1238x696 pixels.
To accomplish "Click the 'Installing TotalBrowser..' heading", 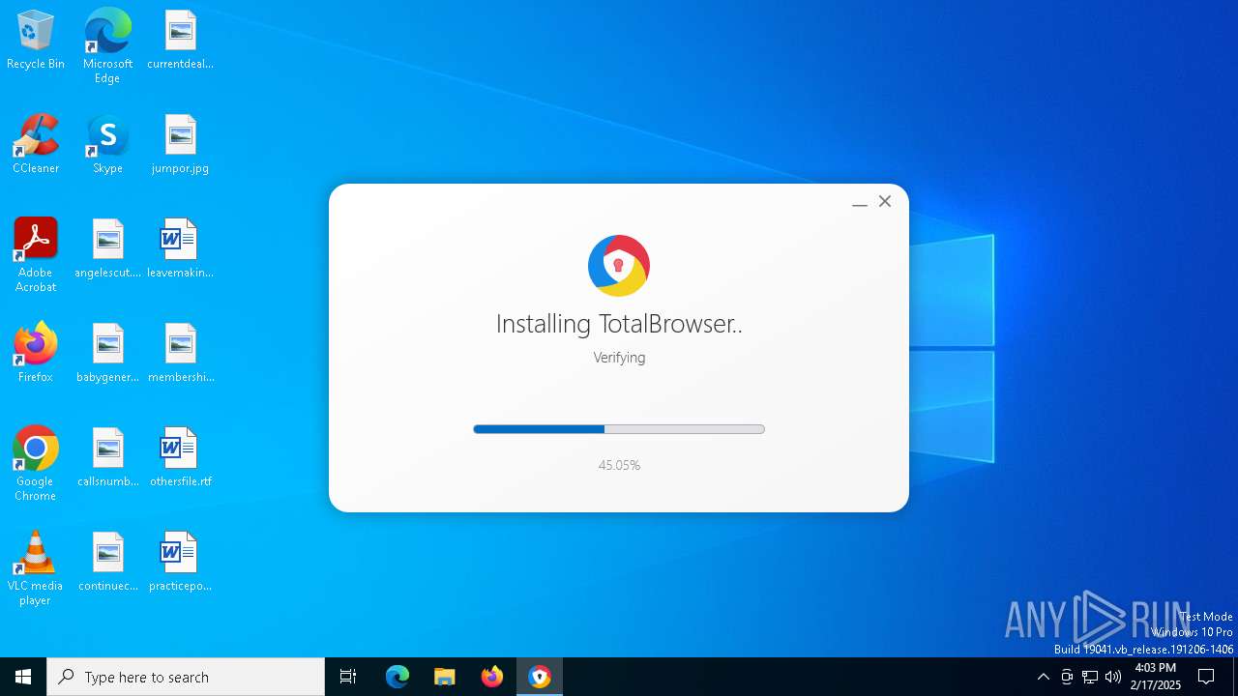I will point(619,324).
